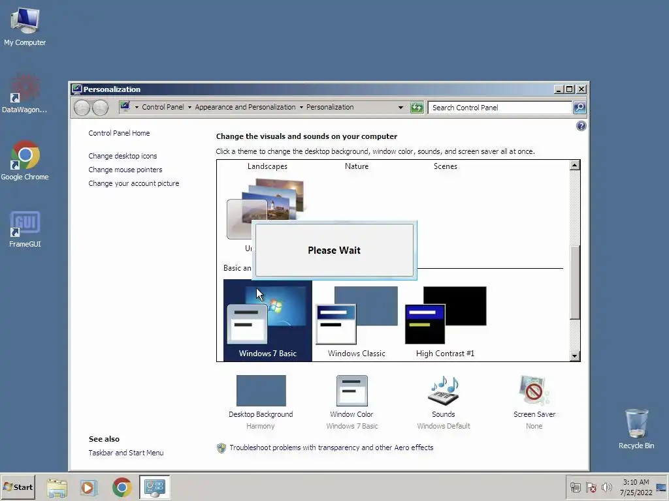The height and width of the screenshot is (501, 669).
Task: Open the Recycle Bin
Action: (636, 429)
